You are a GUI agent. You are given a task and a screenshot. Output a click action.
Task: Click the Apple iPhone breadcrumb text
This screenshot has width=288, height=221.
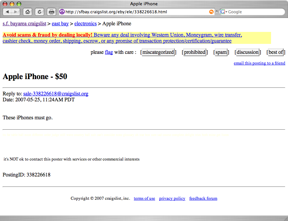point(117,24)
